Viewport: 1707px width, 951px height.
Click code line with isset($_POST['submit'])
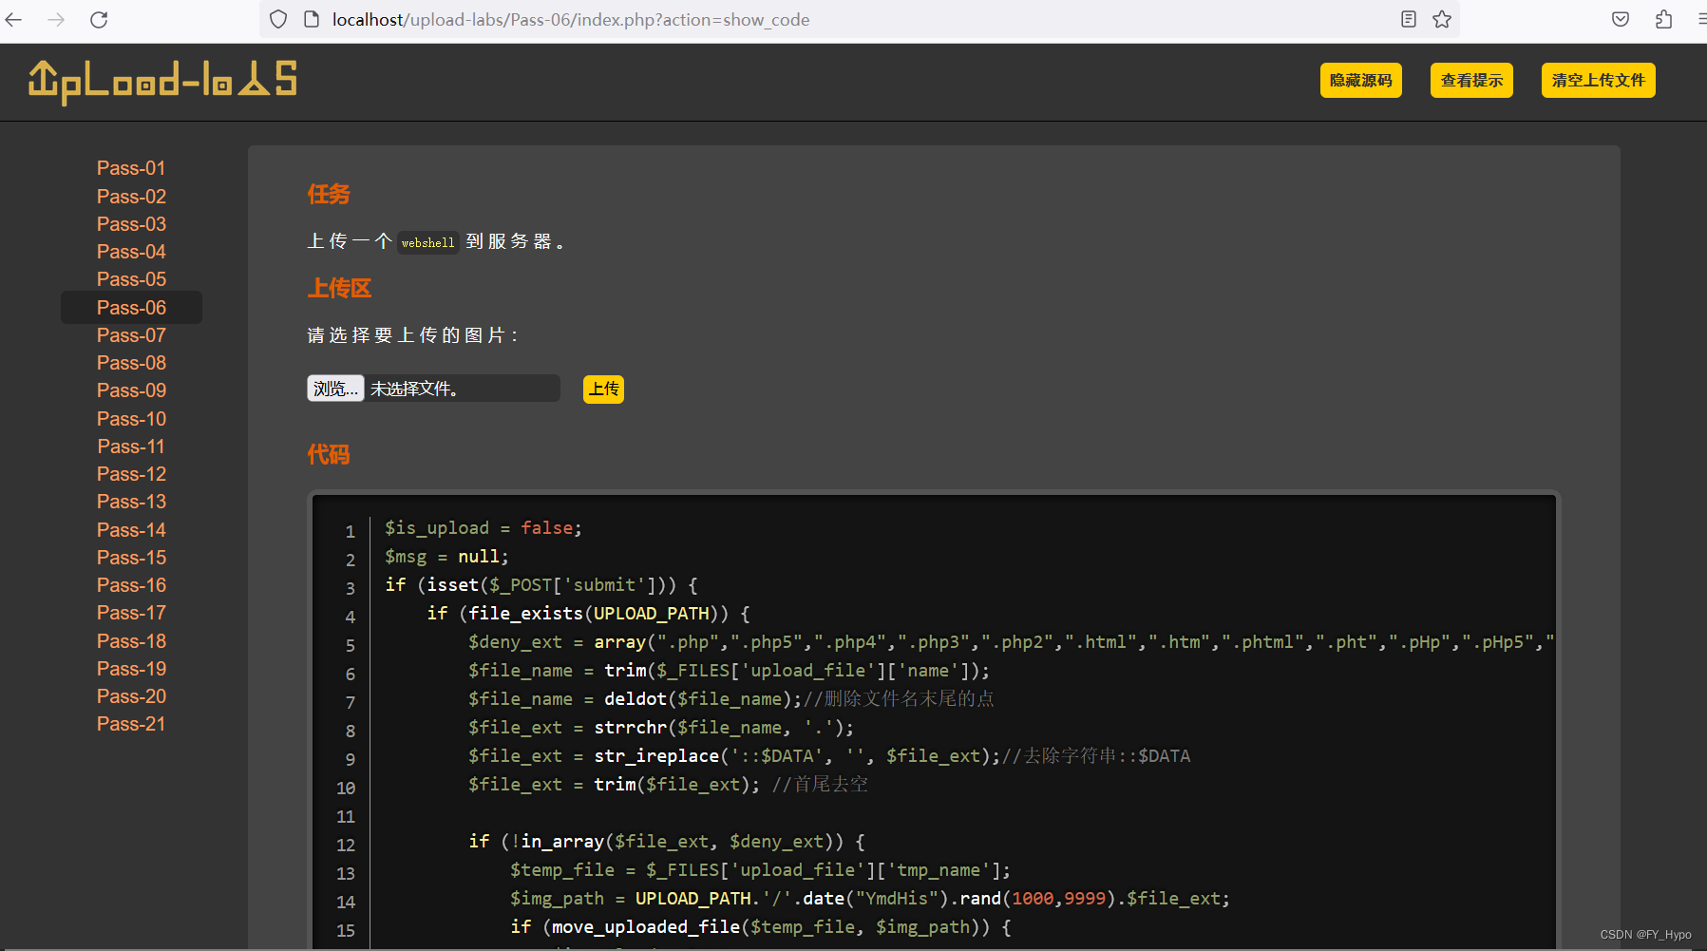pos(541,585)
